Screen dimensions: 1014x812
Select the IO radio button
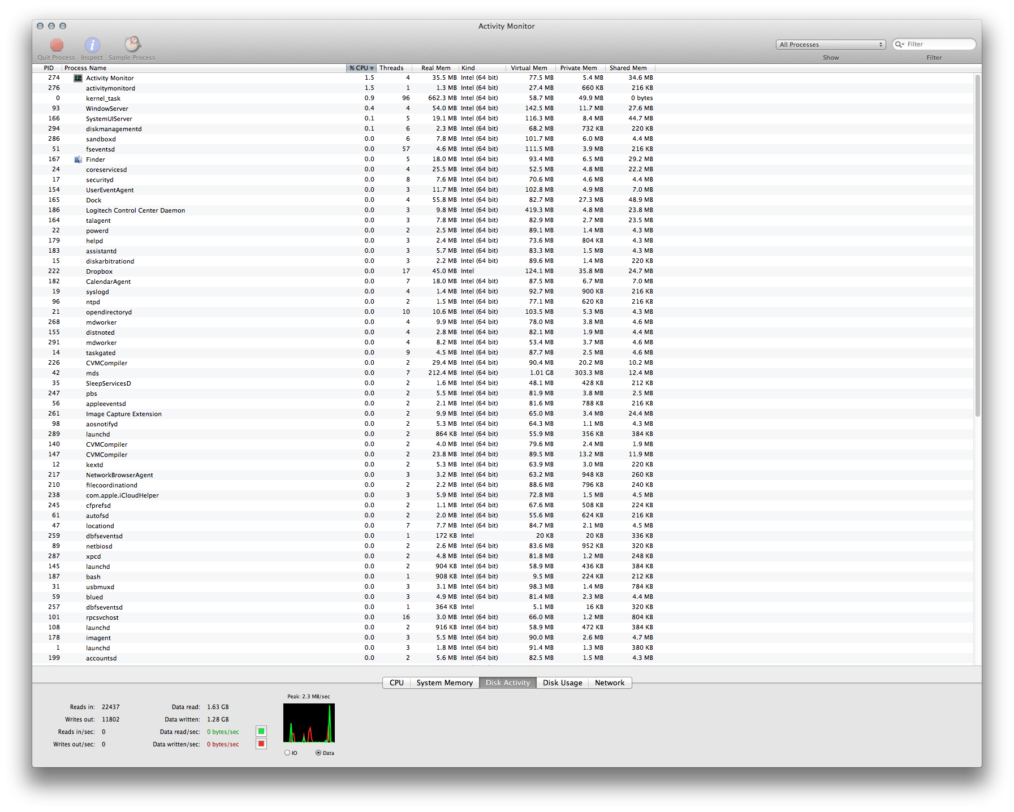tap(287, 753)
